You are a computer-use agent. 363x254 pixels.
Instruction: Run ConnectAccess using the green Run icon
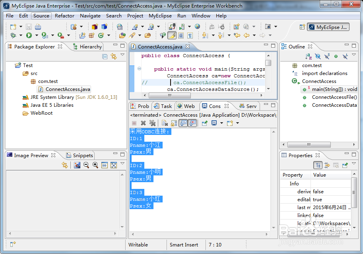pyautogui.click(x=29, y=35)
